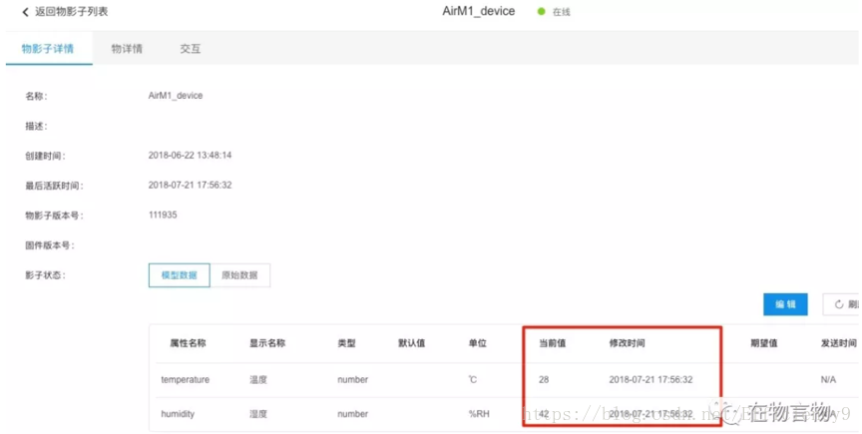Select the 原始数据 view toggle
The image size is (862, 434).
[x=239, y=275]
